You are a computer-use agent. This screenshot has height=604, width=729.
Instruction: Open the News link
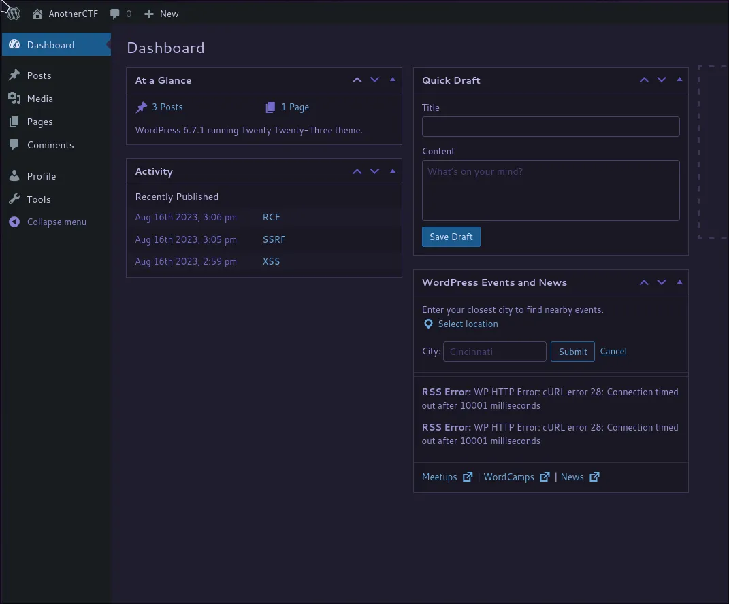coord(572,477)
